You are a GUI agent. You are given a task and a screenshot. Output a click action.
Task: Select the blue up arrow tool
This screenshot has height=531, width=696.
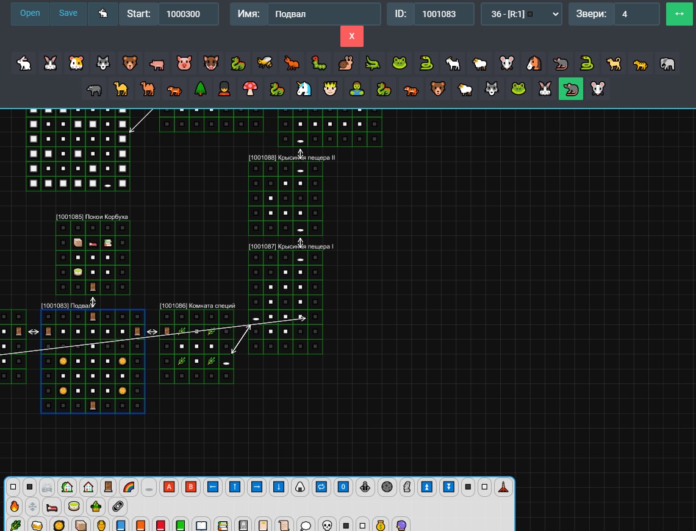pos(235,487)
